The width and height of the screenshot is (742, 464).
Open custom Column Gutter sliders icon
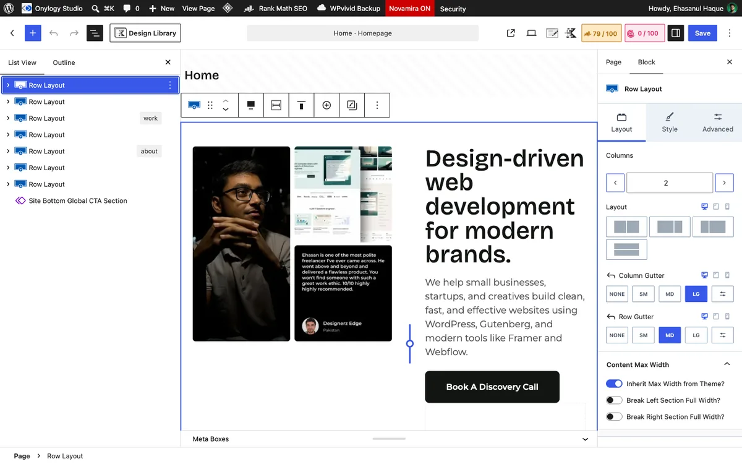722,294
